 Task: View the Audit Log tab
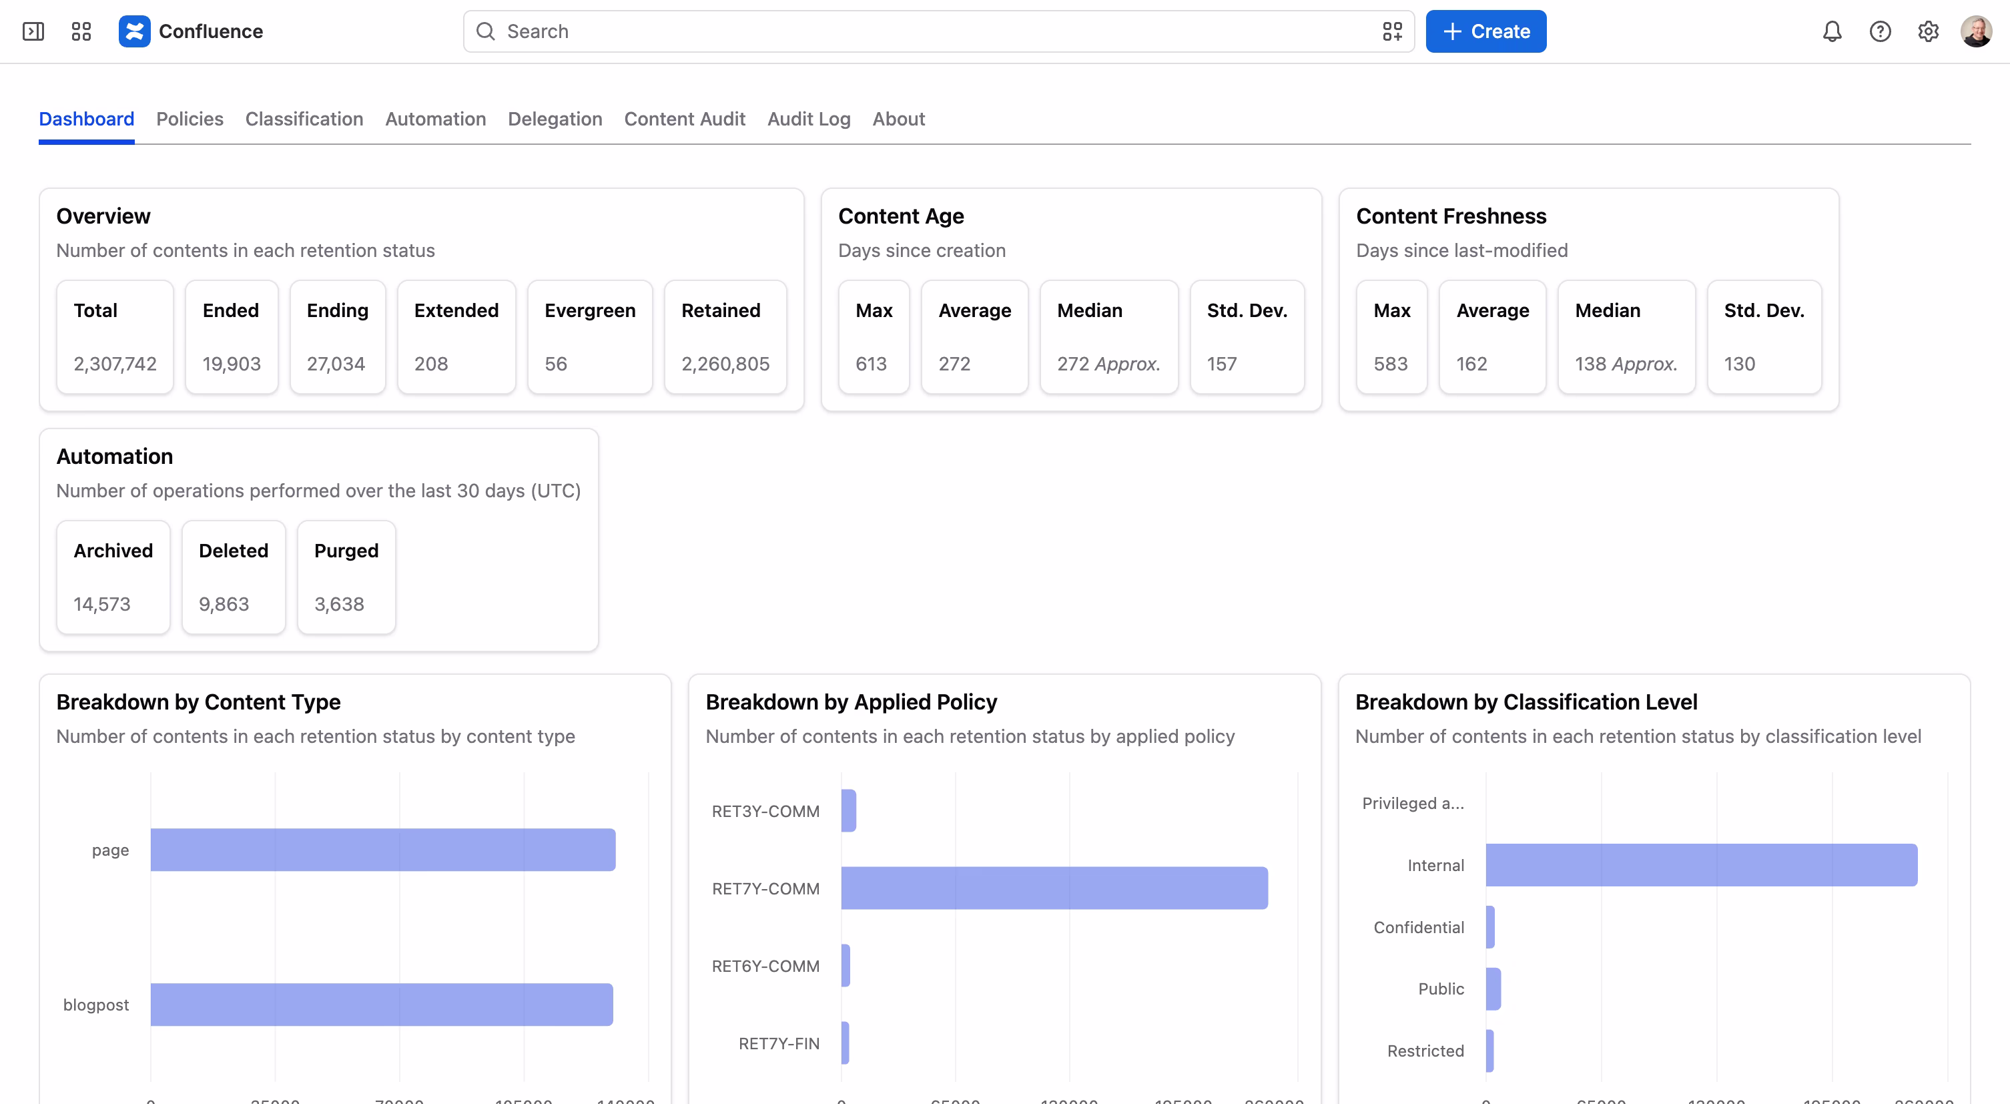coord(808,119)
